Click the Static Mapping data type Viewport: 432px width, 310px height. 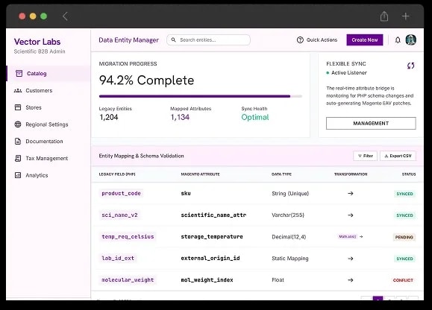[290, 259]
